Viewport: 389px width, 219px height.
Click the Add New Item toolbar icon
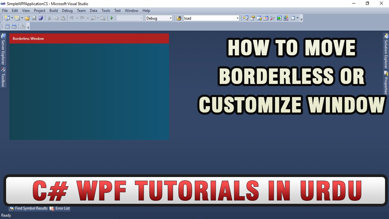(17, 18)
